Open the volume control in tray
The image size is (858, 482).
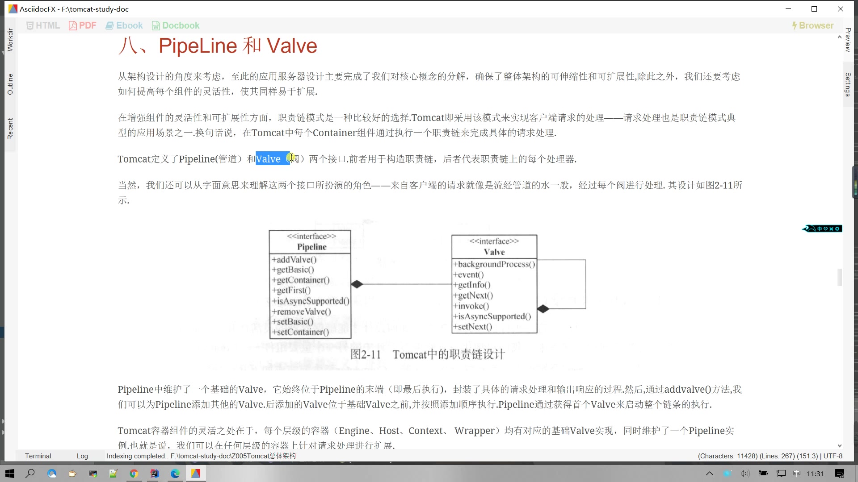click(x=744, y=474)
